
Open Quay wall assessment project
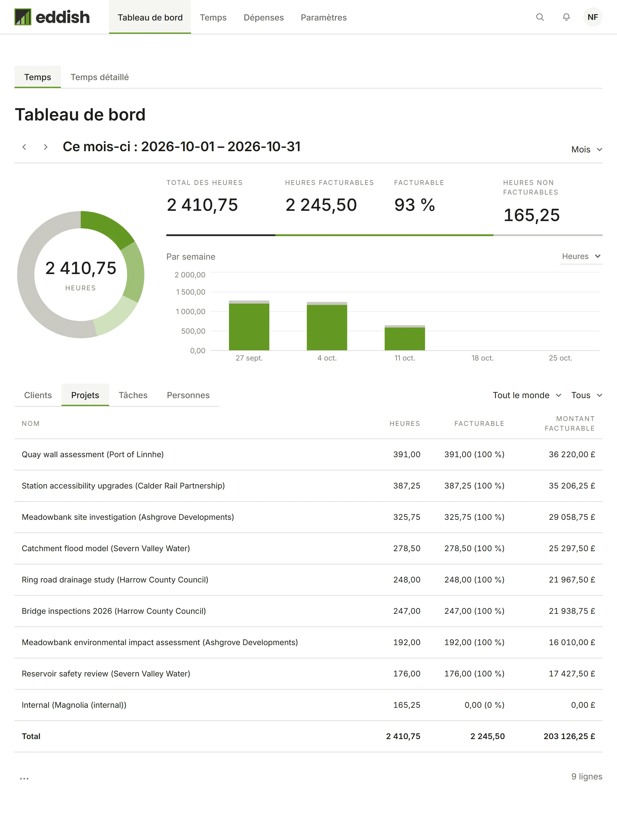click(93, 455)
